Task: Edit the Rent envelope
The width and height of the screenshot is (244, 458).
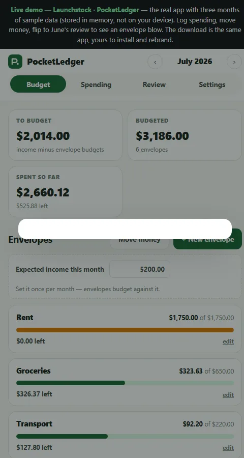Action: pos(228,341)
